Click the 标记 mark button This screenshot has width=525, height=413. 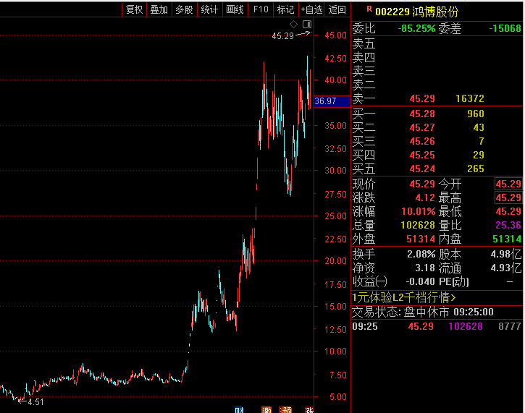coord(285,9)
